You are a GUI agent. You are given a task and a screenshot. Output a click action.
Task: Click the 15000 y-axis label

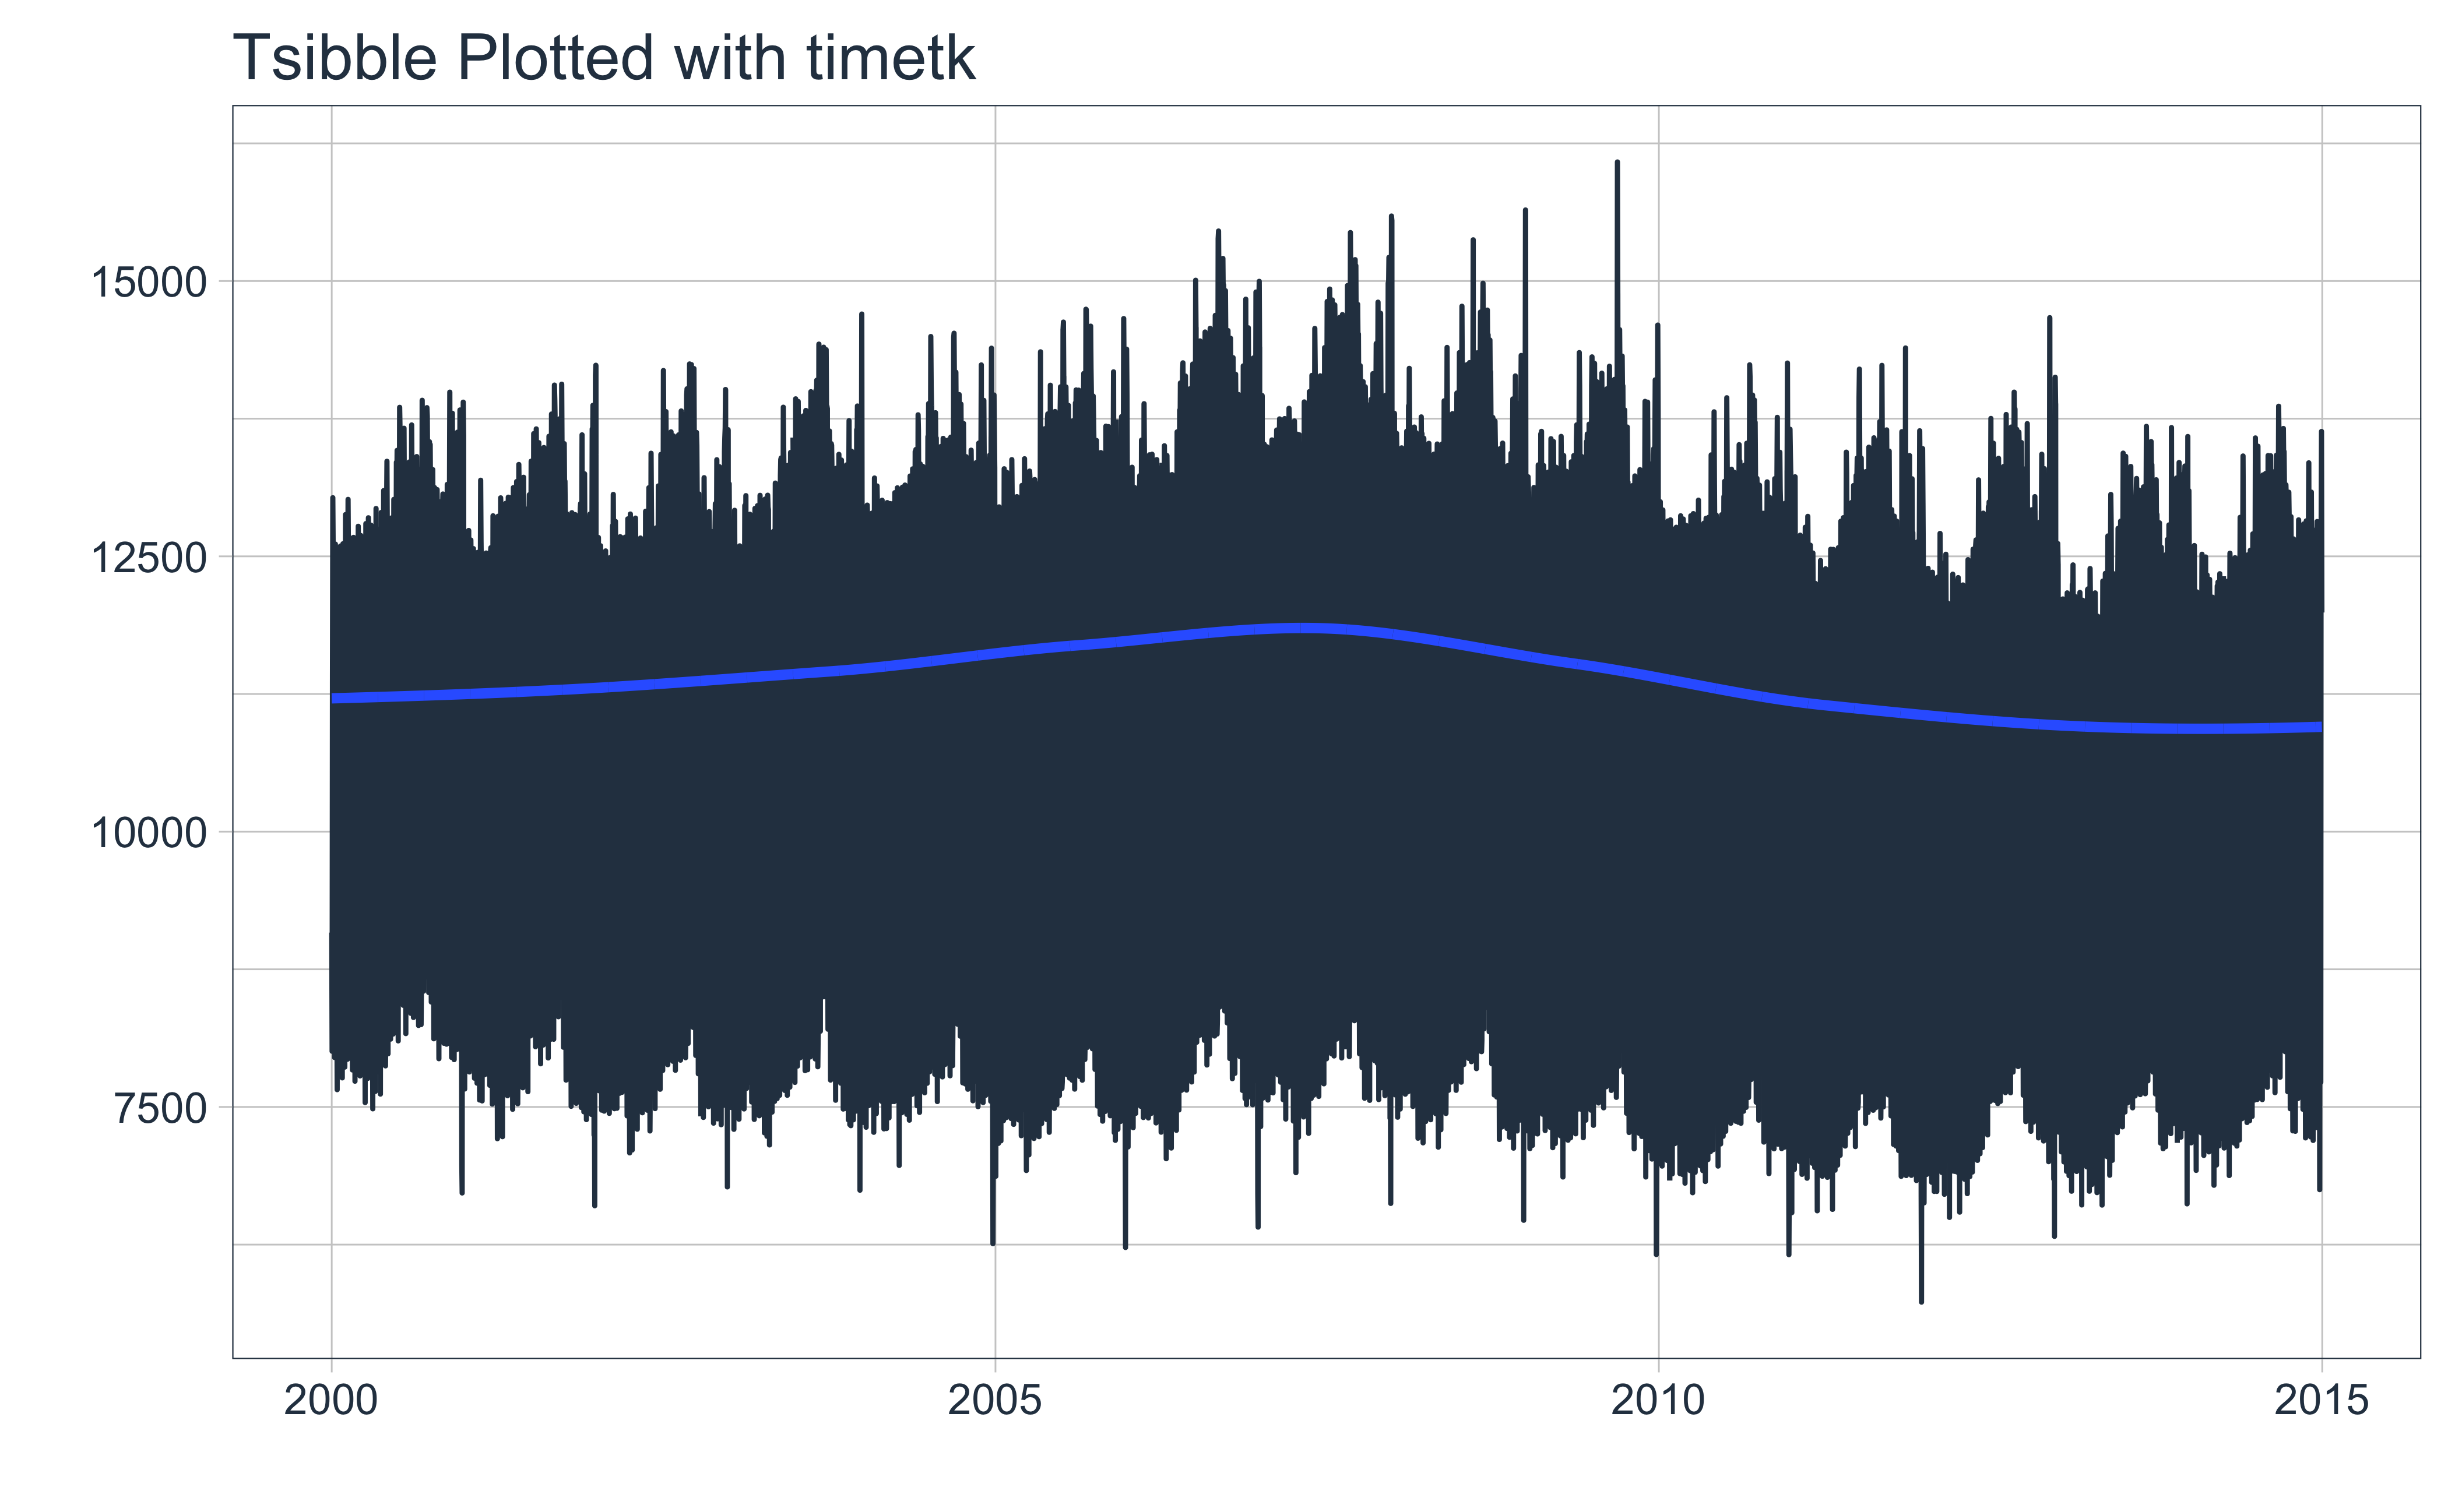point(148,283)
